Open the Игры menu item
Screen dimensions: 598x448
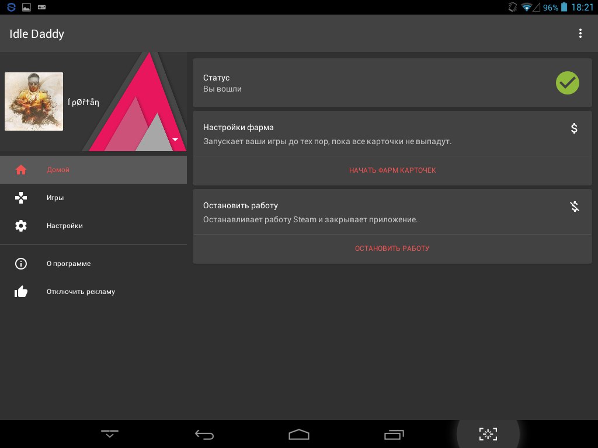[x=55, y=198]
